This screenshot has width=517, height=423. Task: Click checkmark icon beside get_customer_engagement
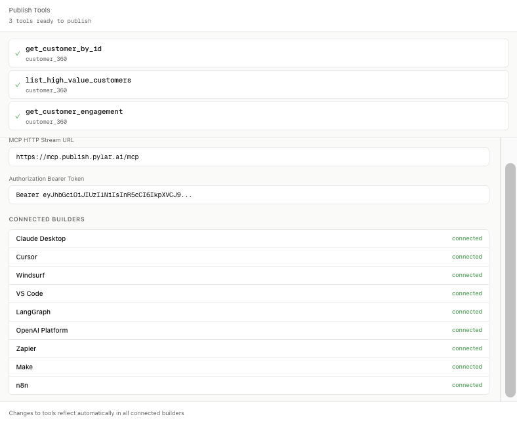click(18, 117)
